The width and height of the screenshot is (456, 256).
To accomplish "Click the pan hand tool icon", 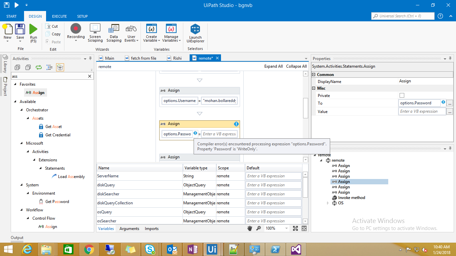I will [x=250, y=228].
